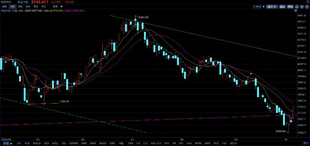
Task: Open chart settings gear icon
Action: click(x=295, y=11)
